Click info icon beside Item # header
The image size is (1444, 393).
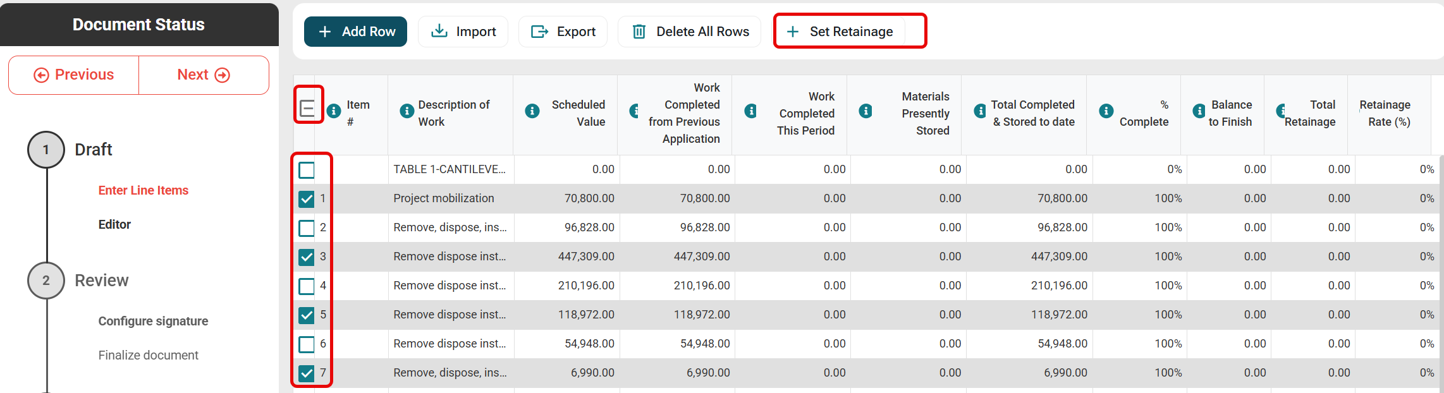pyautogui.click(x=334, y=111)
